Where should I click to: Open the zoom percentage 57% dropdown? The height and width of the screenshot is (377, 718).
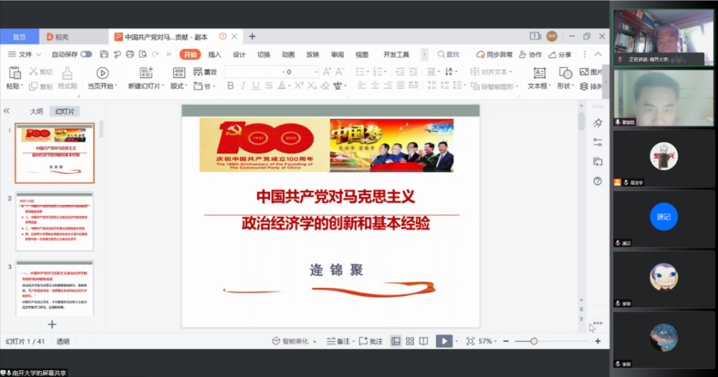pos(488,341)
